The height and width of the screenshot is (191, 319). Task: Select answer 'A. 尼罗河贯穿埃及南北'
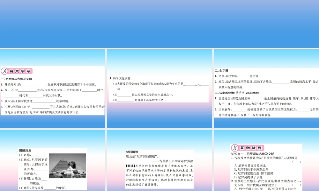tap(250, 166)
